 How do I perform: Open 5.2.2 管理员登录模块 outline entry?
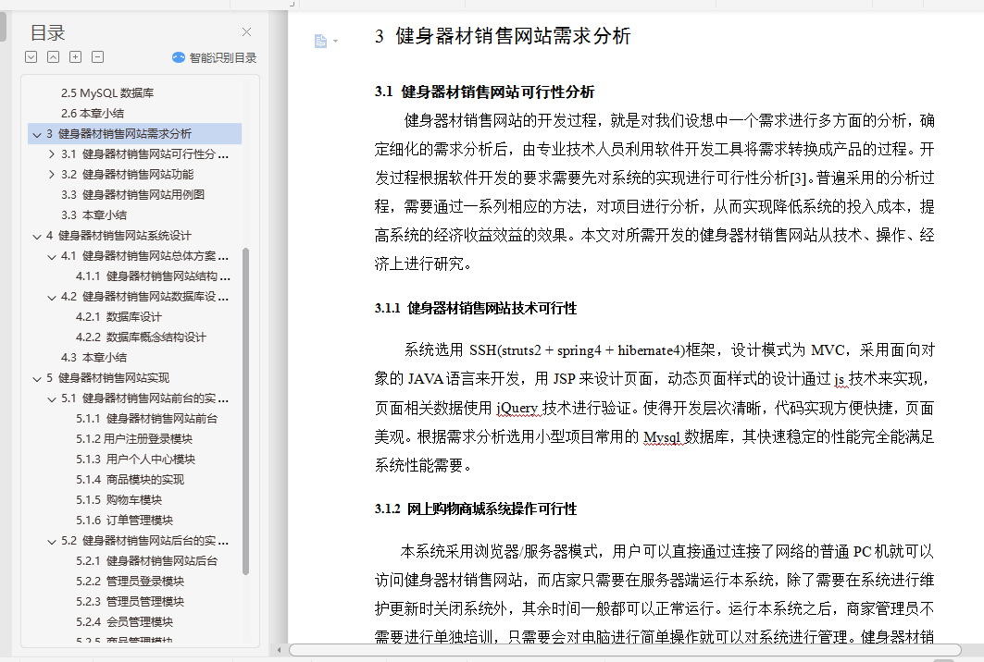(130, 582)
